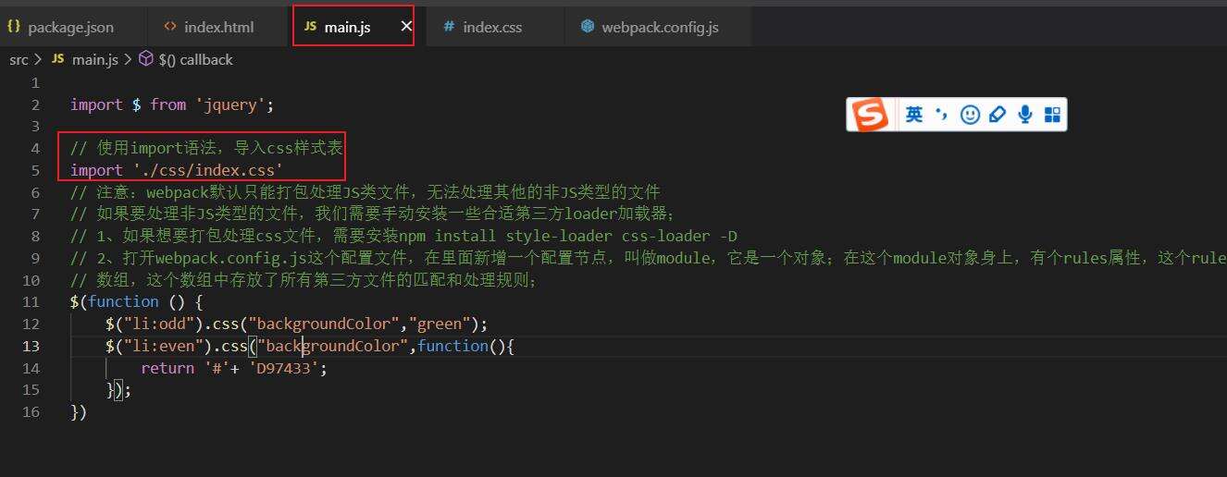Click the JS icon on the main.js tab
The height and width of the screenshot is (477, 1227).
tap(310, 27)
